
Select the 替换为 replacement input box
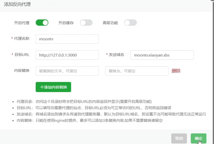pos(137,71)
